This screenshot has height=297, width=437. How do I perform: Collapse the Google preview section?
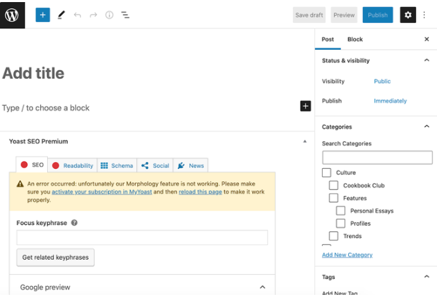[x=262, y=287]
